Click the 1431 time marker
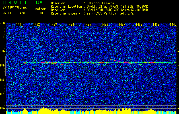Screen dimensions: 179x114 (19, 25)
